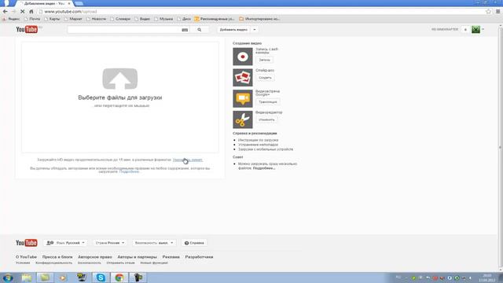The height and width of the screenshot is (283, 503).
Task: Open the Отправить отзыв footer link
Action: 120,263
